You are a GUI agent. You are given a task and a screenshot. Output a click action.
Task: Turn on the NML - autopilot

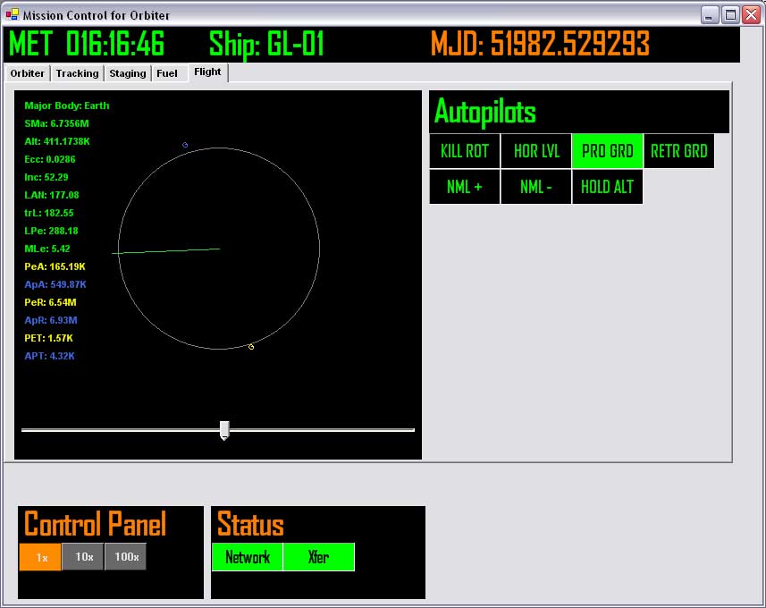(536, 187)
